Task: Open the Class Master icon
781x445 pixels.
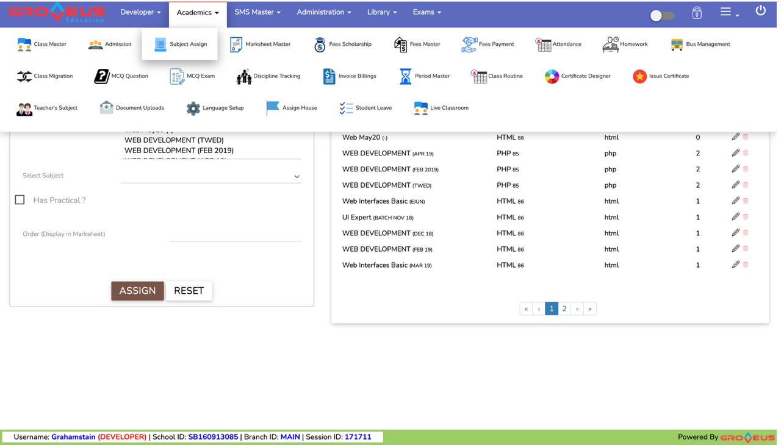Action: click(24, 44)
